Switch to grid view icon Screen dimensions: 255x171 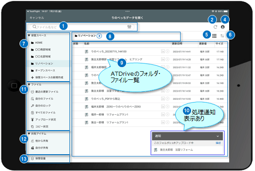pos(214,36)
